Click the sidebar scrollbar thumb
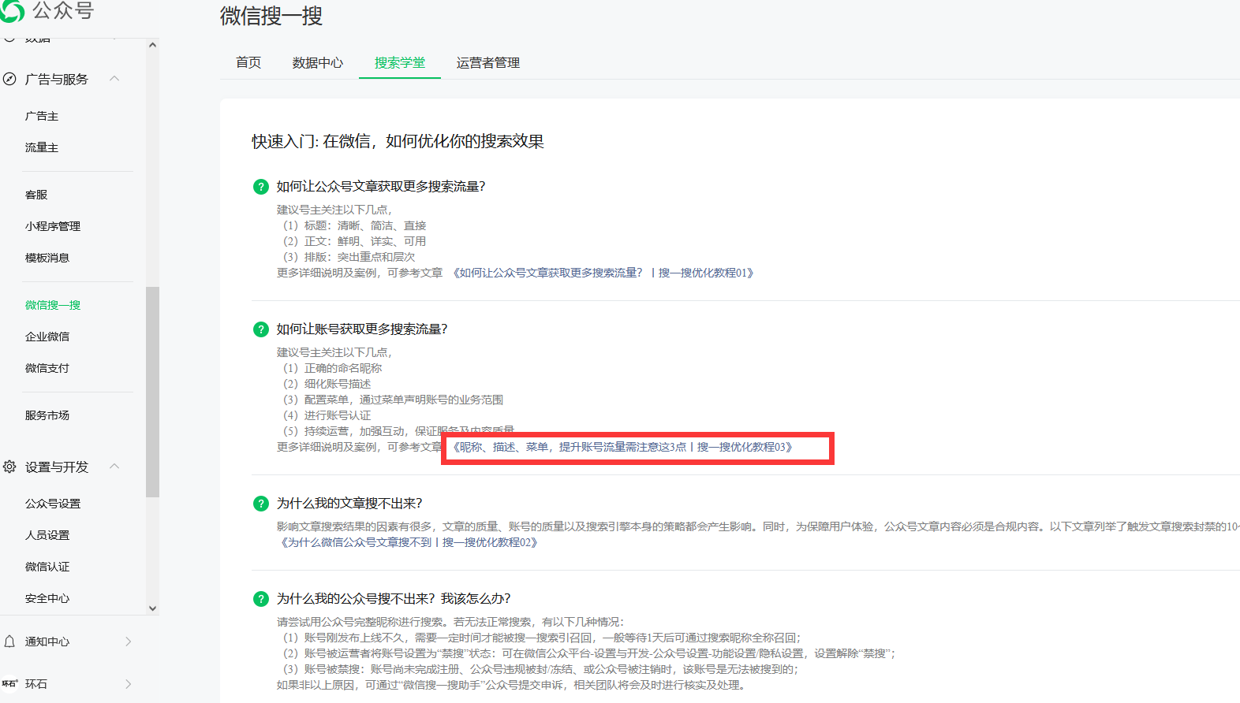 tap(153, 392)
